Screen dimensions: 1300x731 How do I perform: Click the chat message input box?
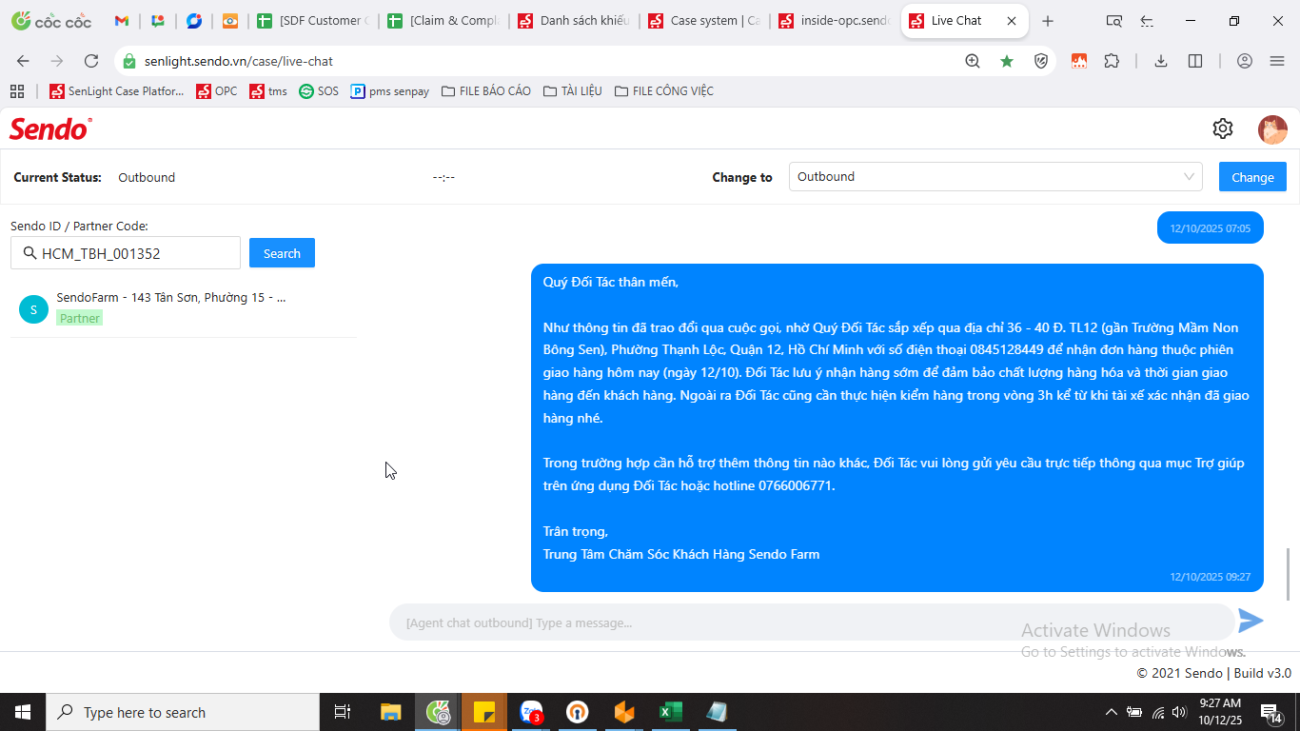812,622
